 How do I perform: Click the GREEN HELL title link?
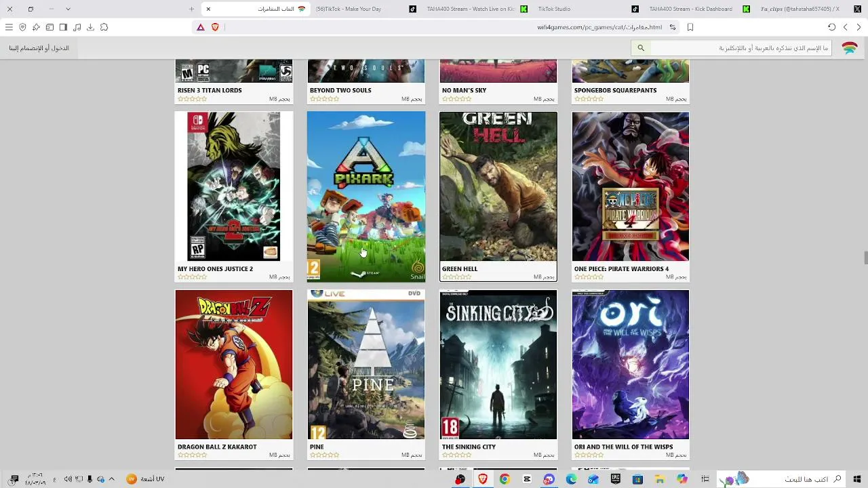tap(460, 269)
